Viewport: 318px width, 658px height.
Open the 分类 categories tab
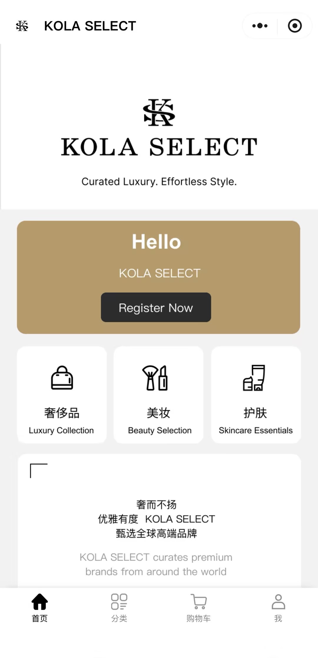(119, 607)
